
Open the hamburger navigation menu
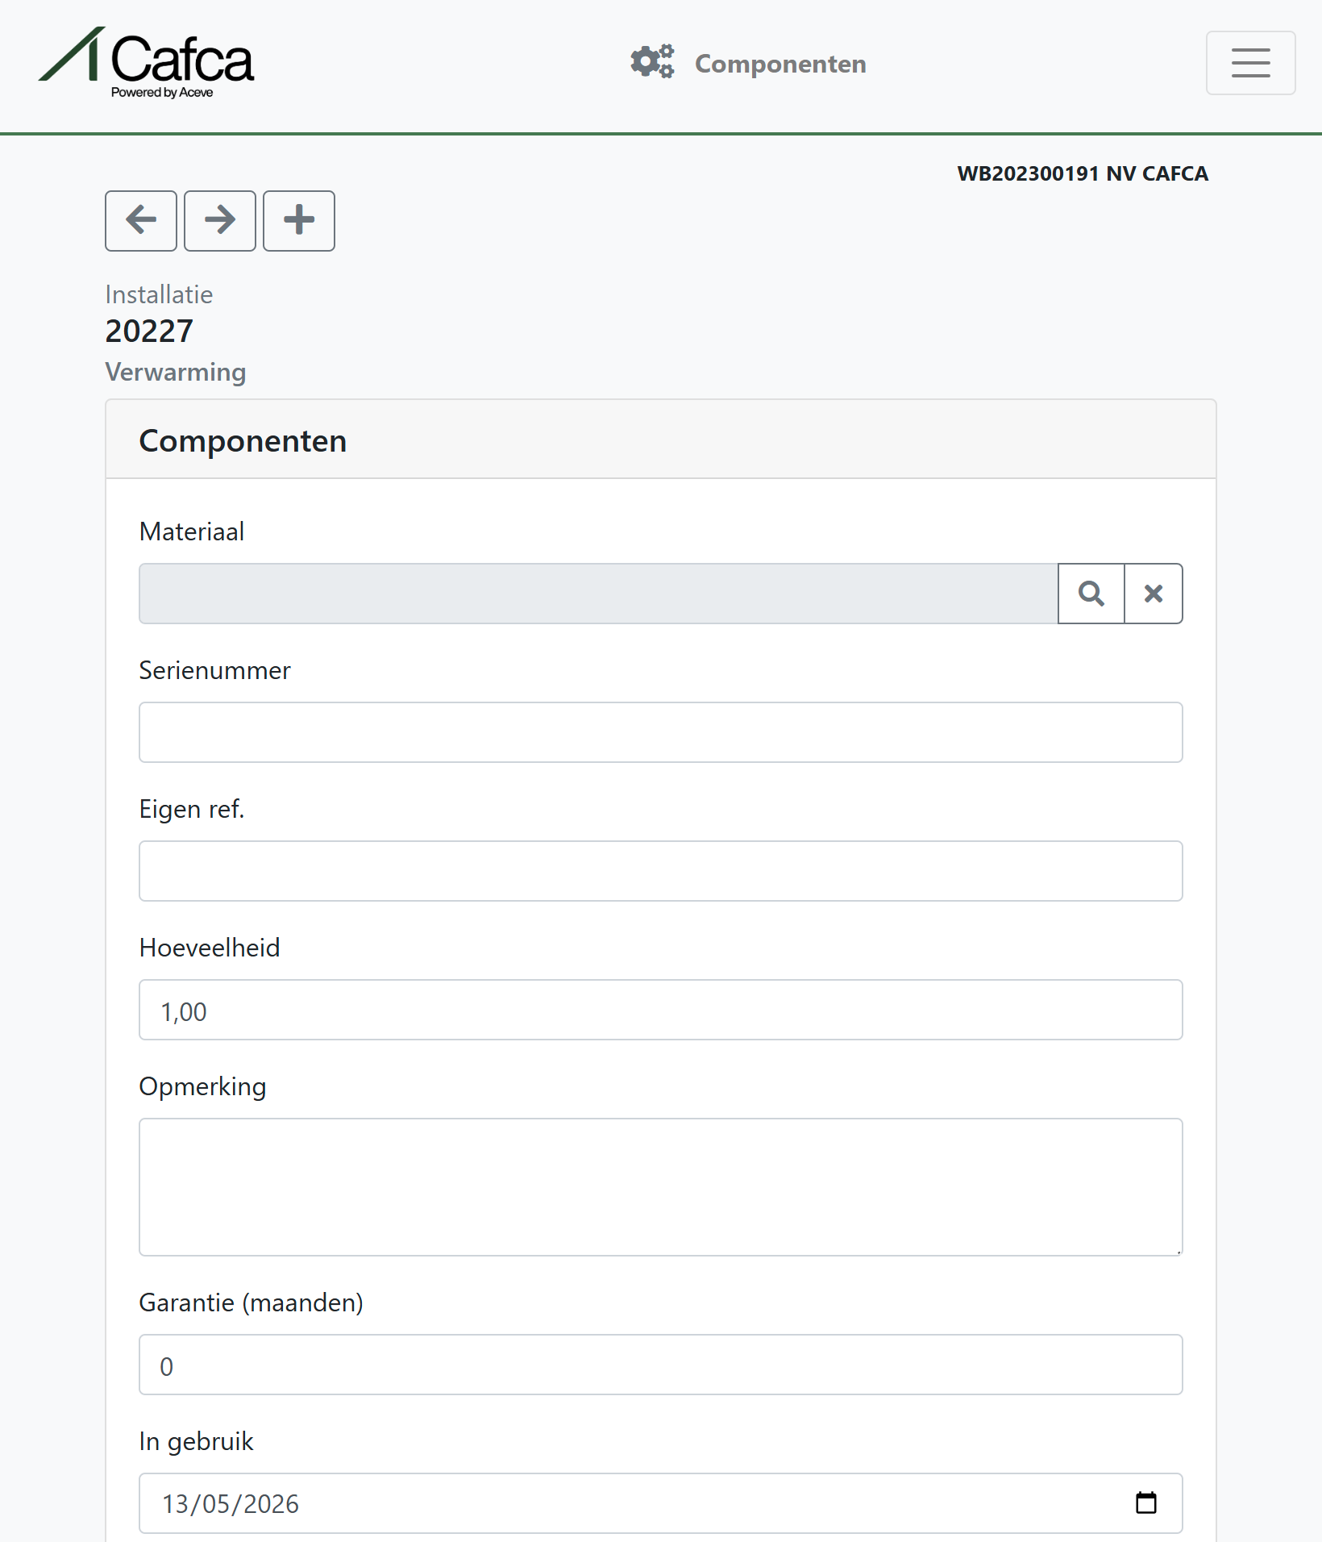click(x=1251, y=63)
